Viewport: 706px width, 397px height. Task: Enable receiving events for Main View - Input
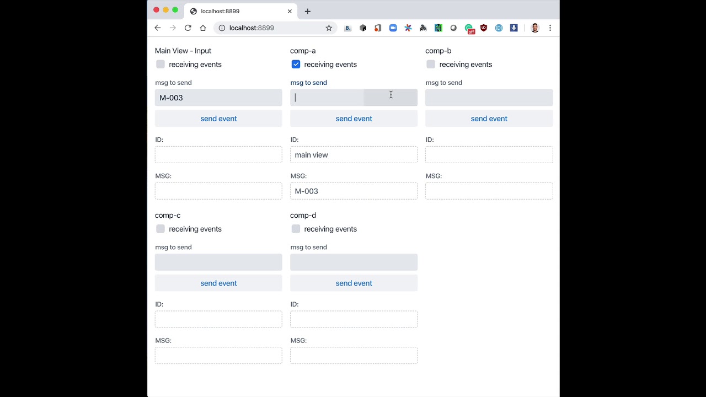(x=161, y=65)
